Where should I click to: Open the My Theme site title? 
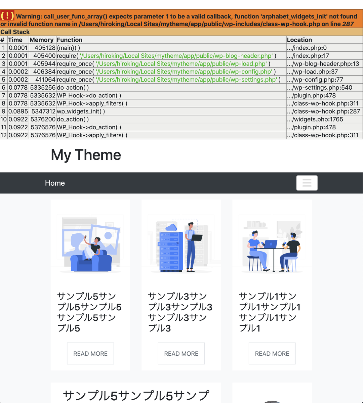point(86,155)
